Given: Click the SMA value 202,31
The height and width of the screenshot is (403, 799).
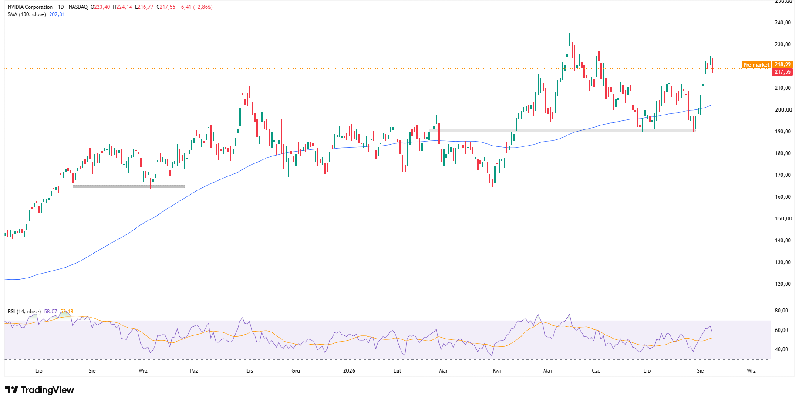Looking at the screenshot, I should coord(57,14).
